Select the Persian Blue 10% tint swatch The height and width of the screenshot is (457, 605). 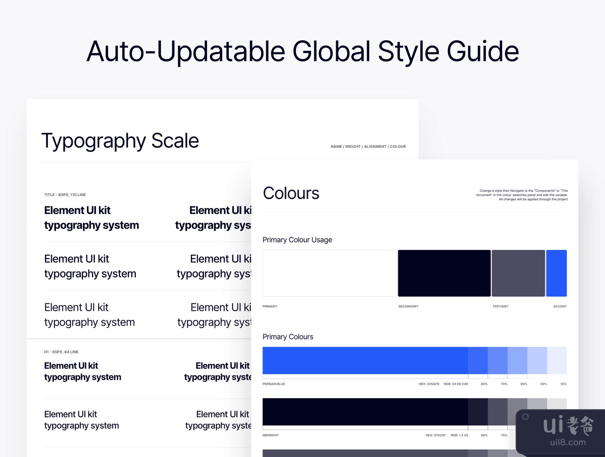557,360
